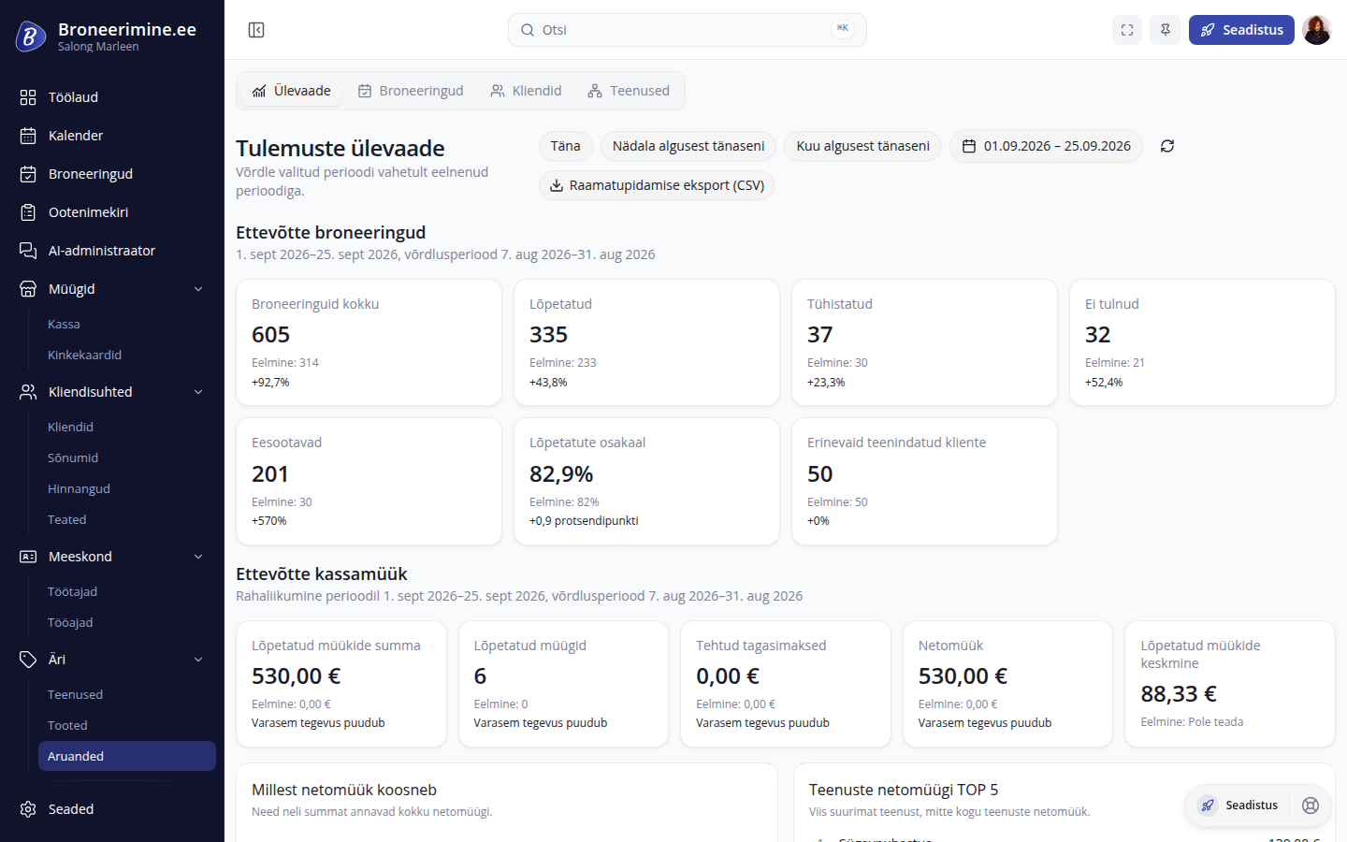Open Ootenimekiri in the sidebar
This screenshot has width=1347, height=842.
click(x=112, y=212)
